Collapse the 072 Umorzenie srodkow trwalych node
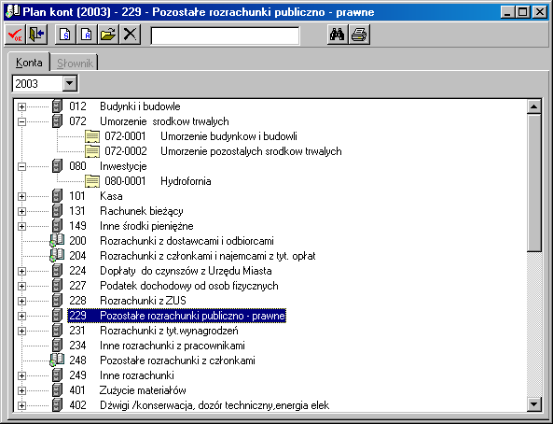This screenshot has width=553, height=424. (21, 121)
